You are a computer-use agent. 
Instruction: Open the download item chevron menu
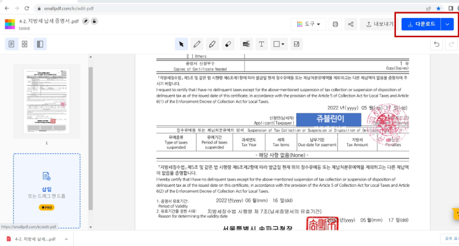(x=67, y=239)
